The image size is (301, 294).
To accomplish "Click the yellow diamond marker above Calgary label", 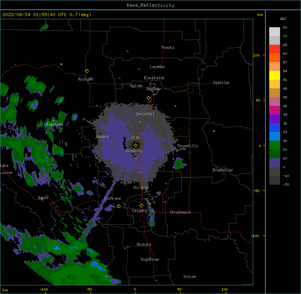I will point(141,206).
